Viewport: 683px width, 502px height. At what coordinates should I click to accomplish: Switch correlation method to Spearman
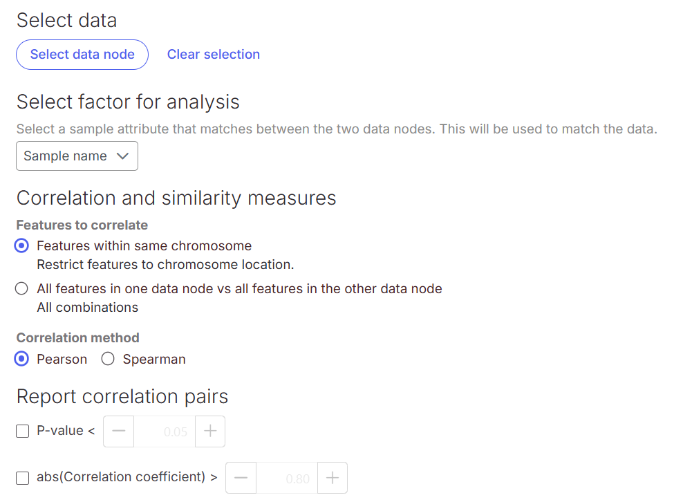pyautogui.click(x=108, y=360)
